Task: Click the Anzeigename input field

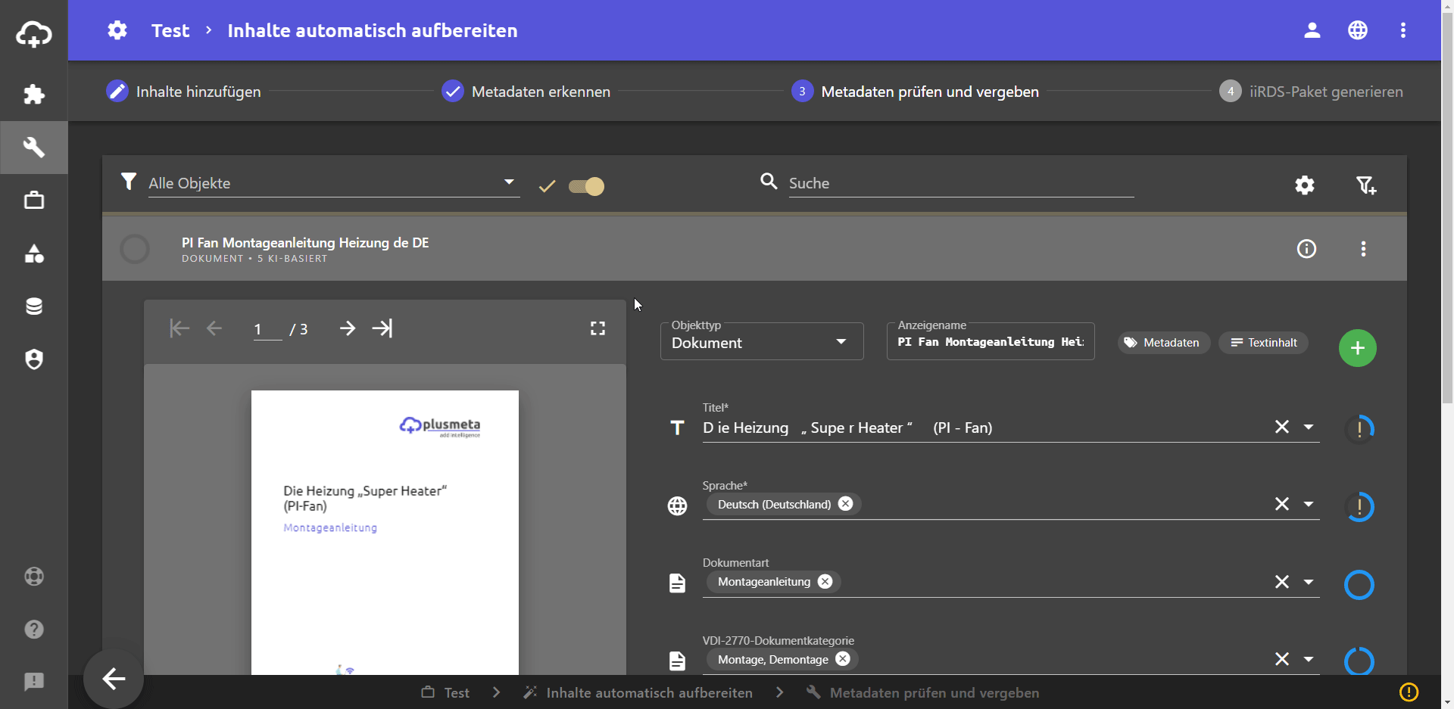Action: (991, 342)
